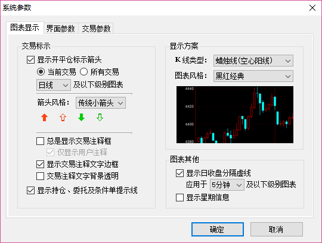The image size is (322, 243).
Task: Switch to the 界面参数 tab
Action: click(61, 29)
